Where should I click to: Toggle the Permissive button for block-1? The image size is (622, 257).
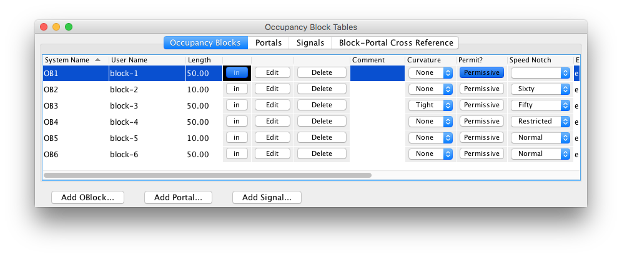point(481,72)
